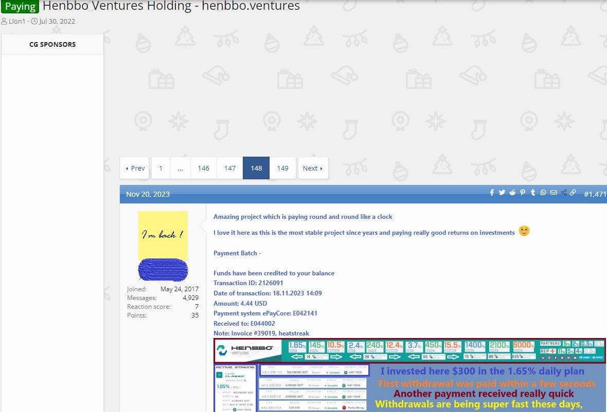Open post number #1,471 link
This screenshot has width=607, height=412.
click(595, 194)
